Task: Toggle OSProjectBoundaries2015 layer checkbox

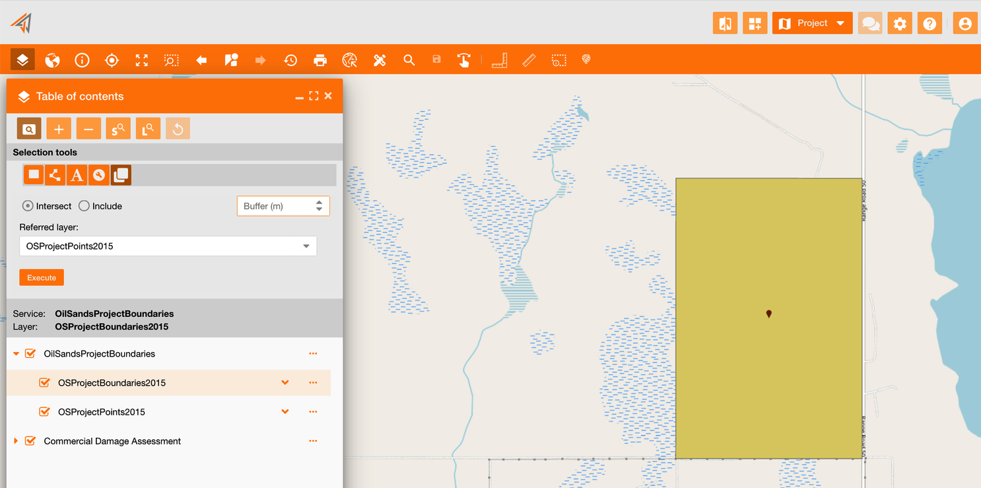Action: point(45,383)
